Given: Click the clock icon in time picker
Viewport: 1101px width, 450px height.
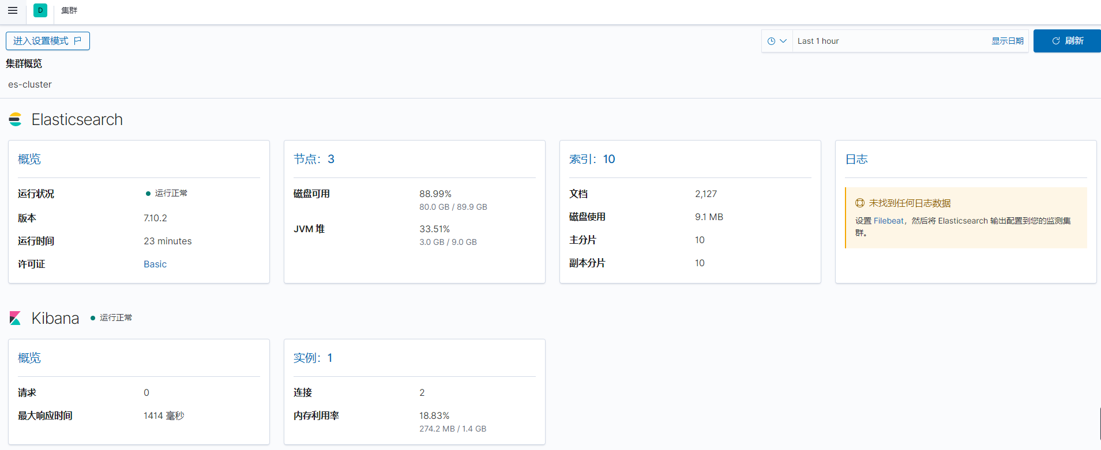Looking at the screenshot, I should [771, 41].
